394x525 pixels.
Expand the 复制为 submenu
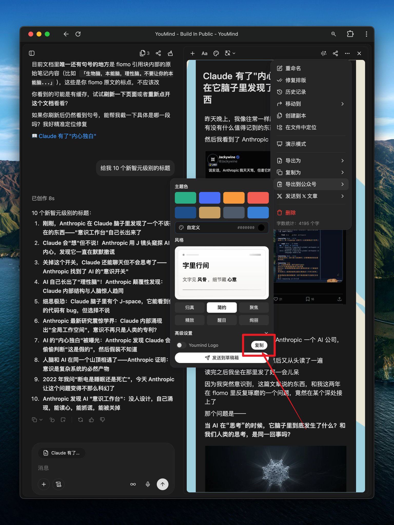point(311,173)
